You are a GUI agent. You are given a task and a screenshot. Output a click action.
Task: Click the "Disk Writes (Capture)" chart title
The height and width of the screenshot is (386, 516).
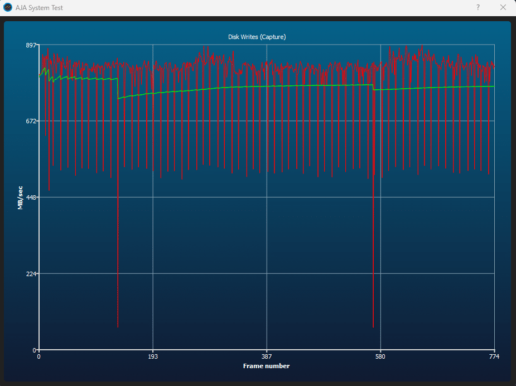pyautogui.click(x=257, y=37)
